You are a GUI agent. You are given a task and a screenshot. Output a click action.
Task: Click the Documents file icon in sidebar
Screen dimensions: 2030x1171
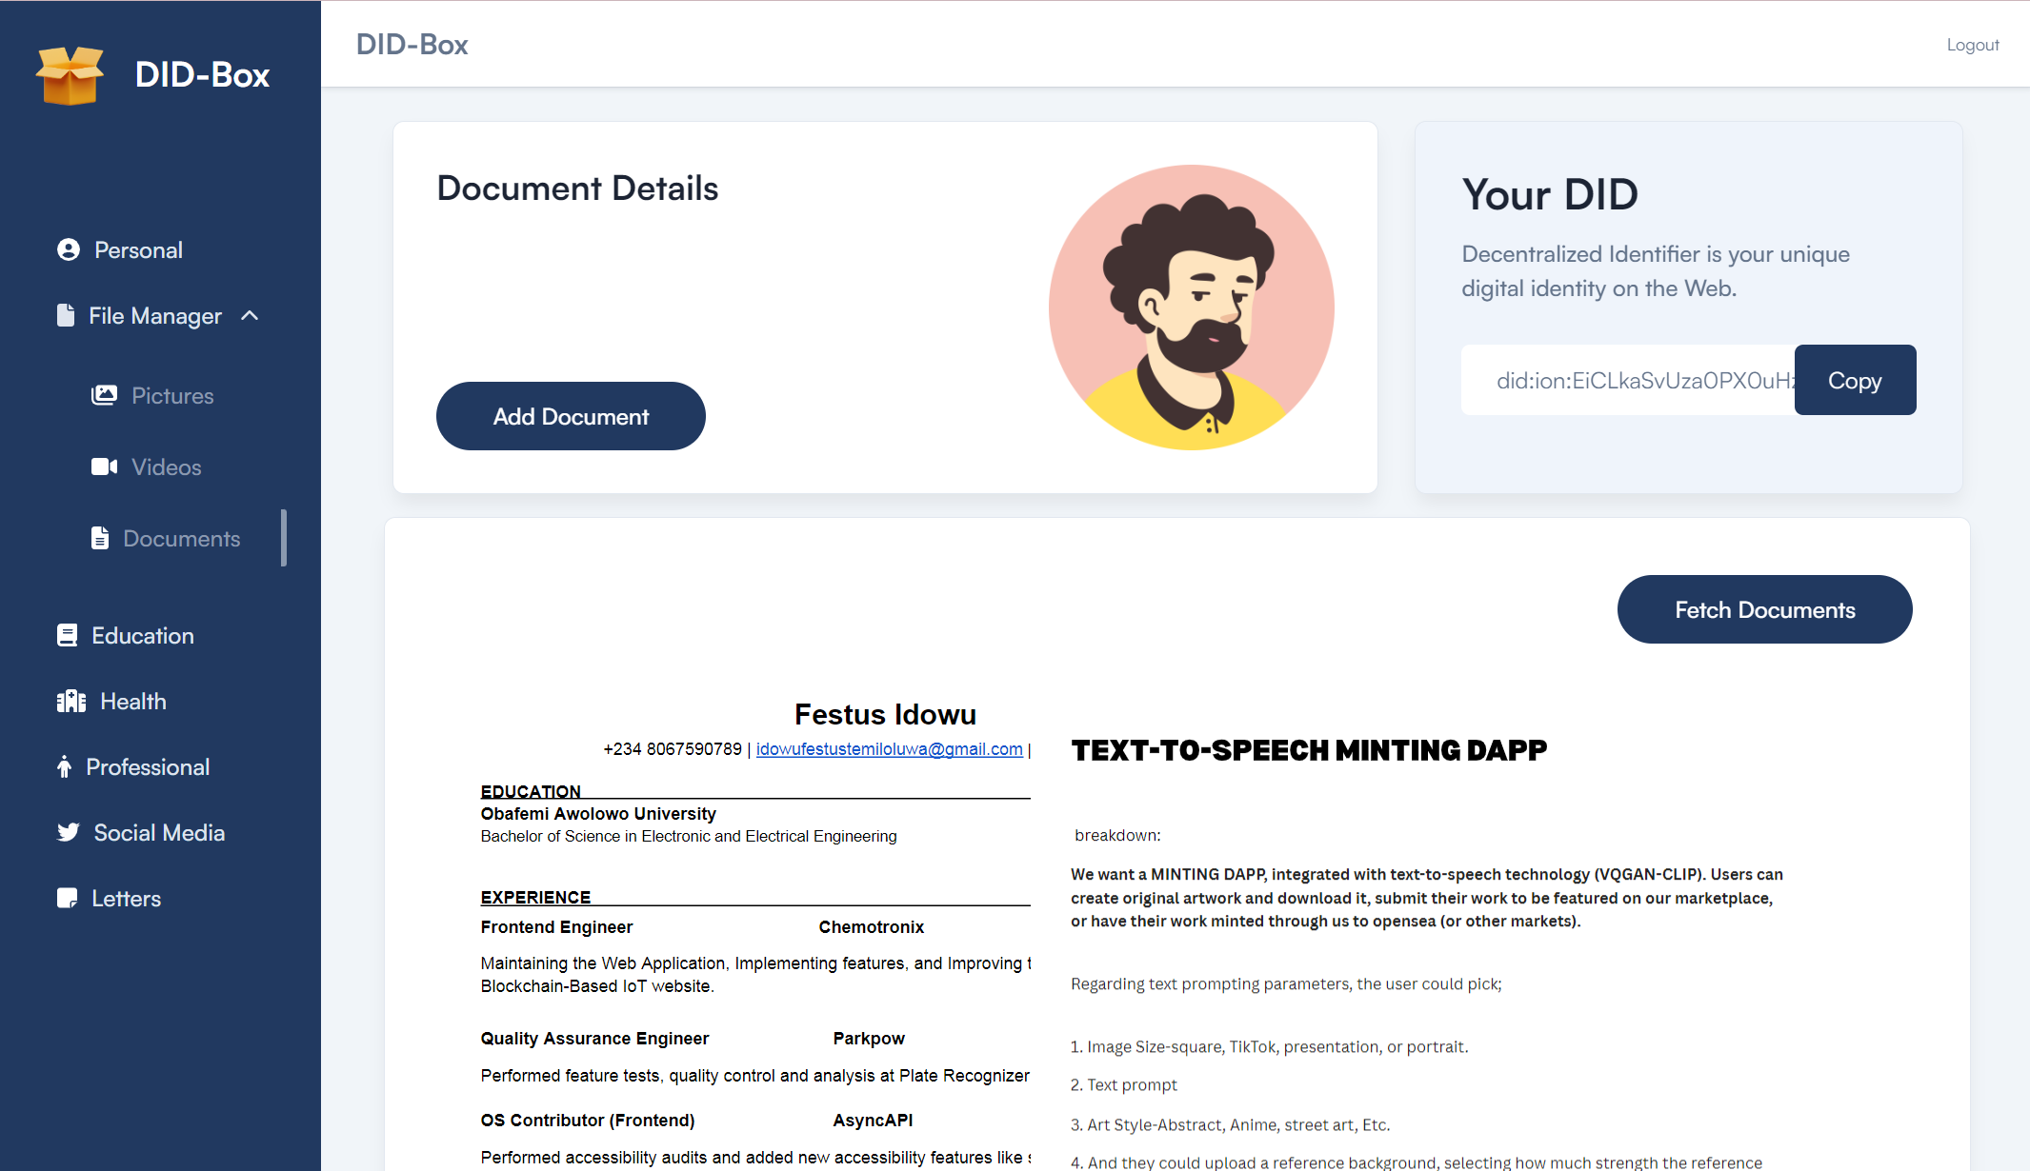click(100, 538)
